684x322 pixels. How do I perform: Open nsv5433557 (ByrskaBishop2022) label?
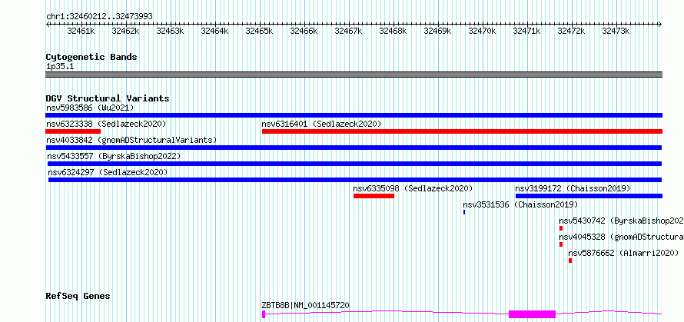pyautogui.click(x=114, y=156)
